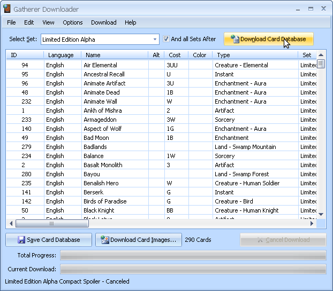The height and width of the screenshot is (291, 333).
Task: Select the Basalt Monolith card name
Action: point(103,165)
